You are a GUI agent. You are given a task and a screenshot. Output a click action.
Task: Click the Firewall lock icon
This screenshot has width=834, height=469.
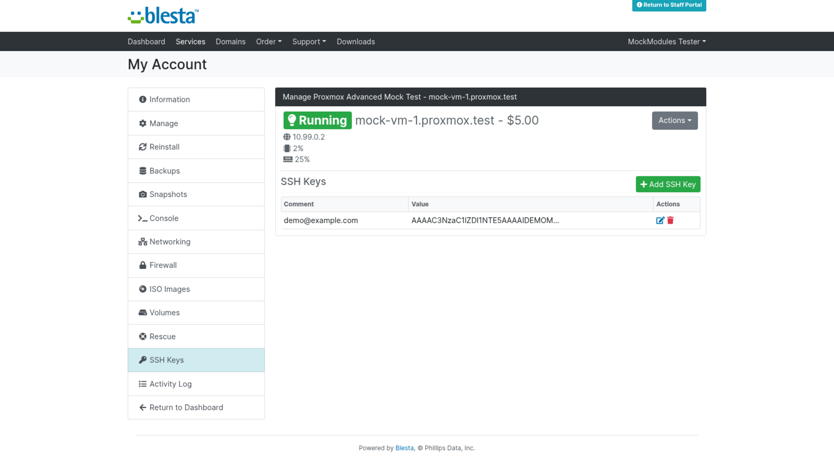(x=142, y=265)
